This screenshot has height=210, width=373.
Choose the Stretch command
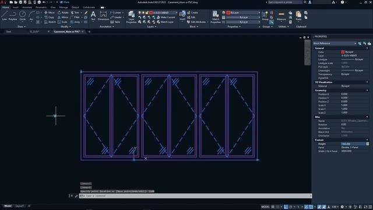[50, 22]
